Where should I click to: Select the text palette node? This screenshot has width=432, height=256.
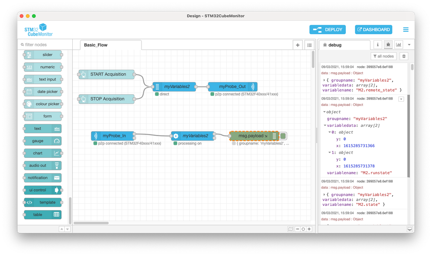click(x=43, y=128)
